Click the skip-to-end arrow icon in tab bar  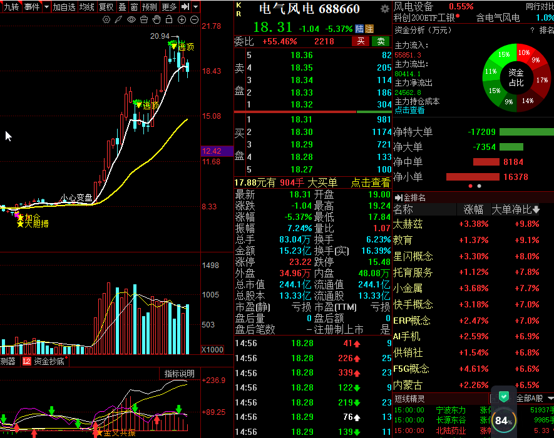tap(185, 7)
